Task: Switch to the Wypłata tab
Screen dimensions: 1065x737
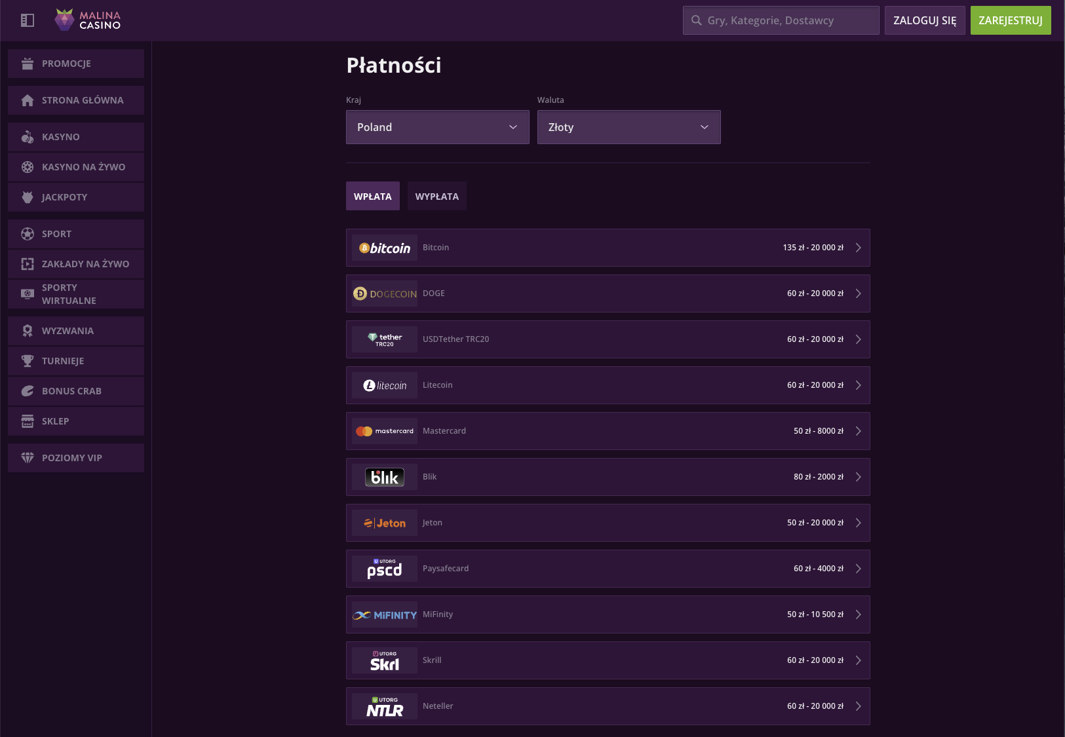Action: point(436,197)
